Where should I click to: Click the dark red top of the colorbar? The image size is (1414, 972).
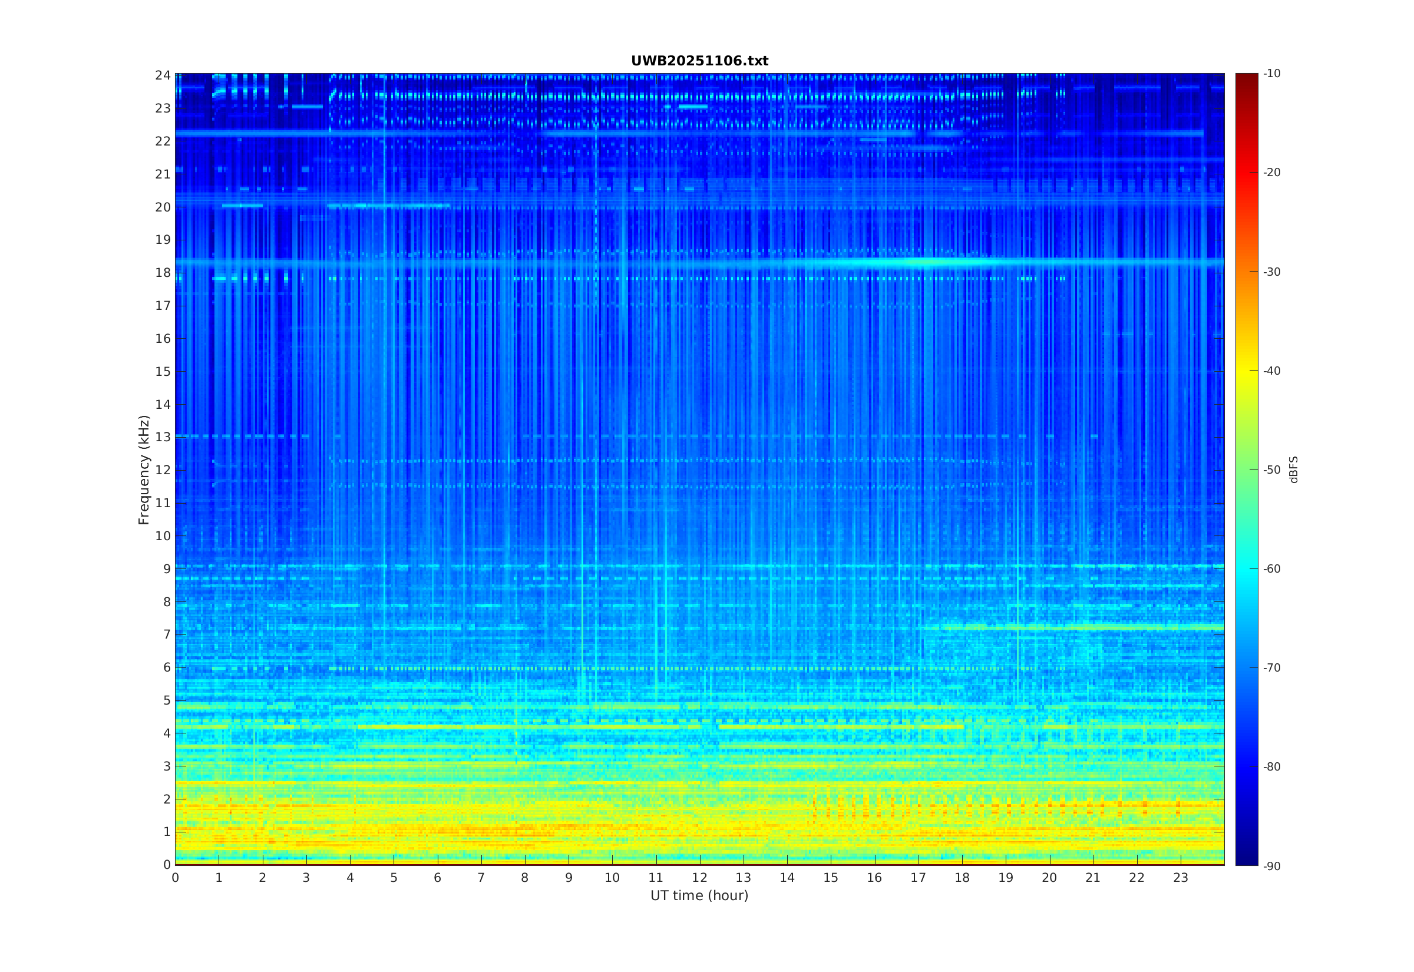coord(1247,78)
